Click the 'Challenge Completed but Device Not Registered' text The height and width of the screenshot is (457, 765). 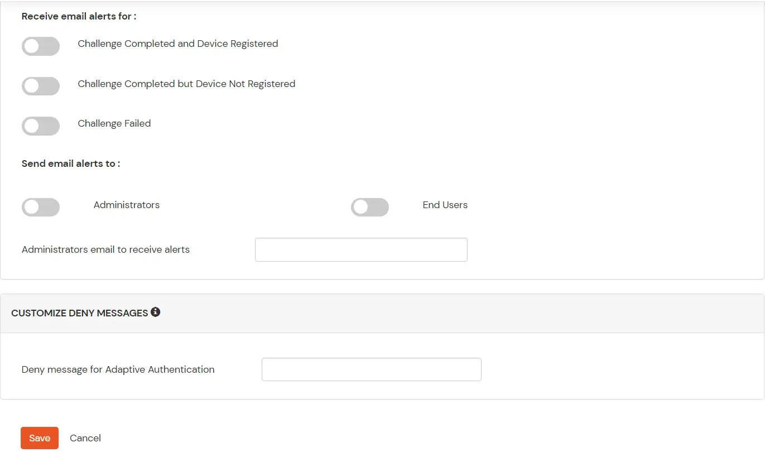tap(186, 84)
